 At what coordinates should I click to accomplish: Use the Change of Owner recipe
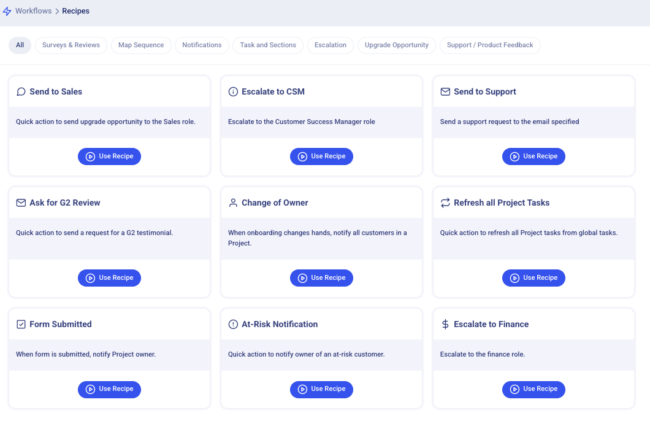click(x=321, y=278)
